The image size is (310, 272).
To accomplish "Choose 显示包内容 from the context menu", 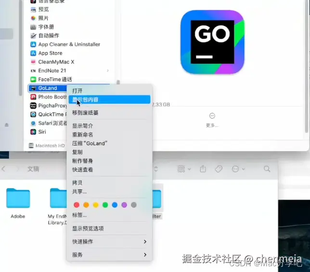I will [109, 100].
